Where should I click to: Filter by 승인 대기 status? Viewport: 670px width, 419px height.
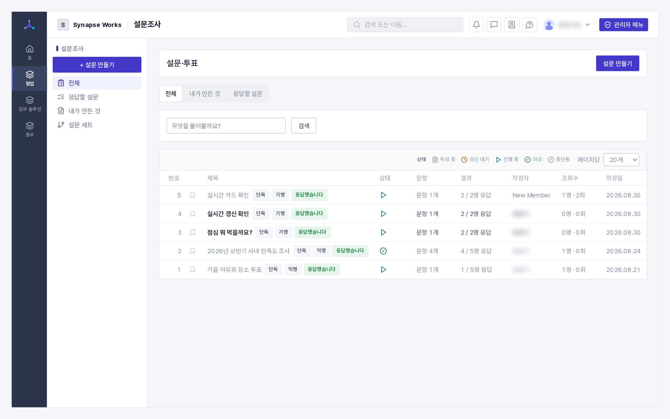point(475,160)
